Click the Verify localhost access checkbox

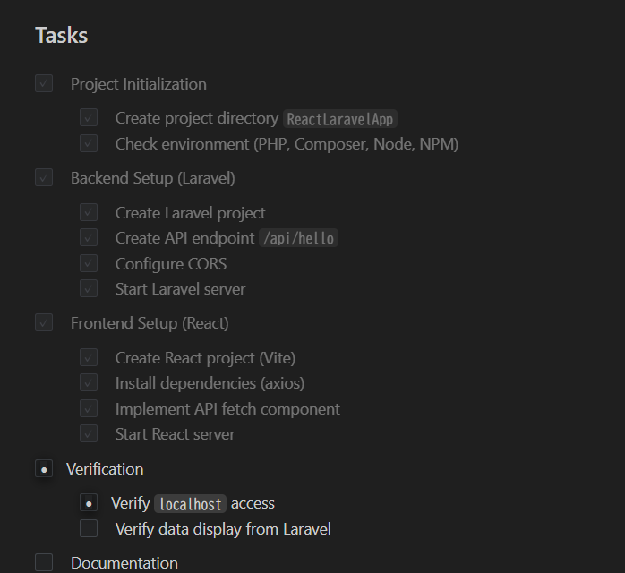(x=89, y=503)
